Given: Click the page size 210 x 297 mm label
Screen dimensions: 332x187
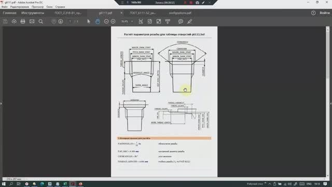Looking at the screenshot, I should (14, 179).
